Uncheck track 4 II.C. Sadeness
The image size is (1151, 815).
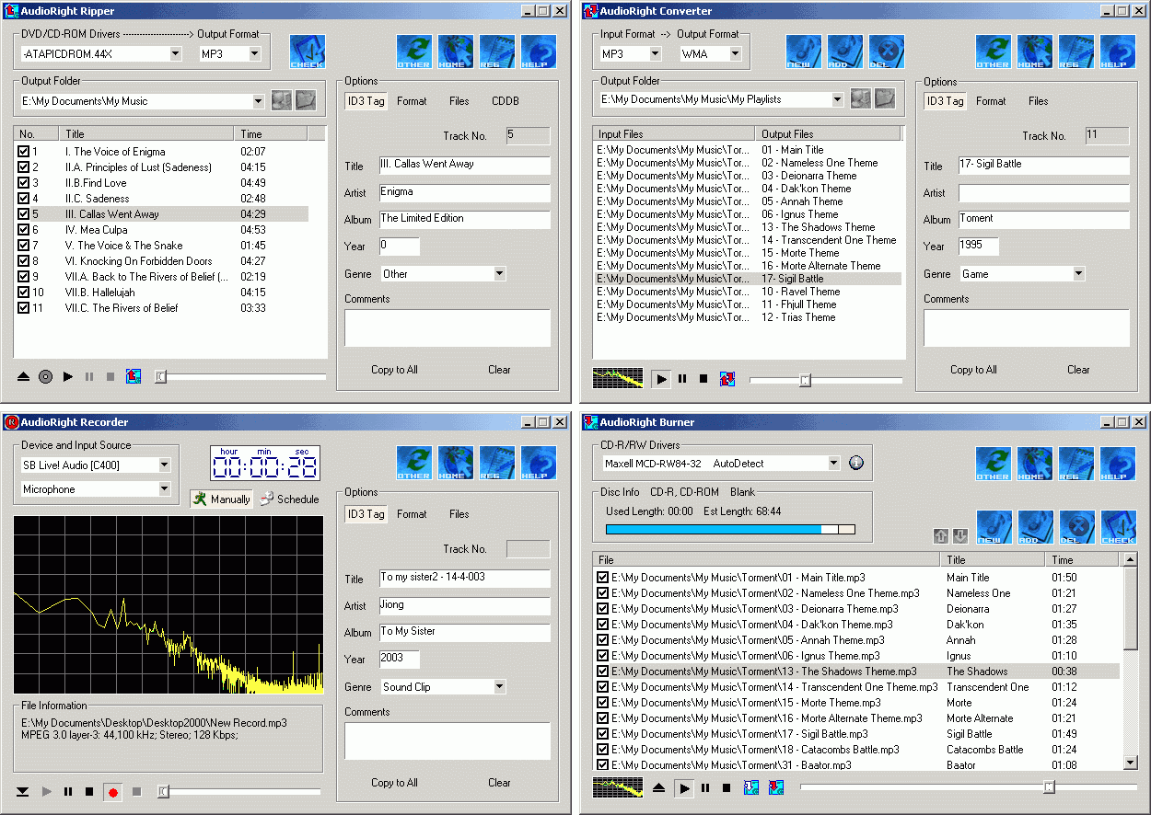(24, 199)
